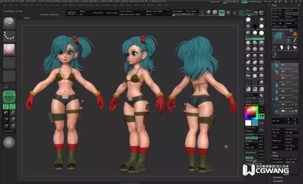Select the black sphere brush in brush palette

point(255,26)
